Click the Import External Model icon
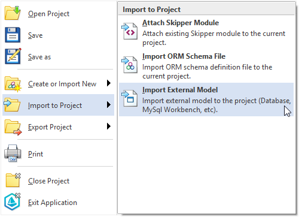299x217 pixels. tap(129, 98)
